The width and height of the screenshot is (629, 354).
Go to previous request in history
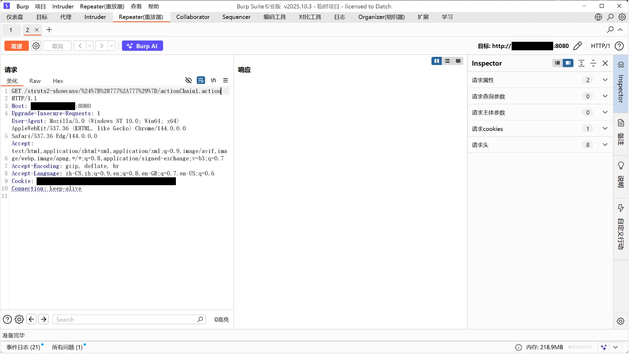[x=80, y=46]
